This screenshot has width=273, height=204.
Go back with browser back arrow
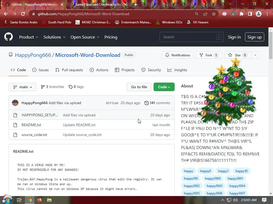pos(6,14)
